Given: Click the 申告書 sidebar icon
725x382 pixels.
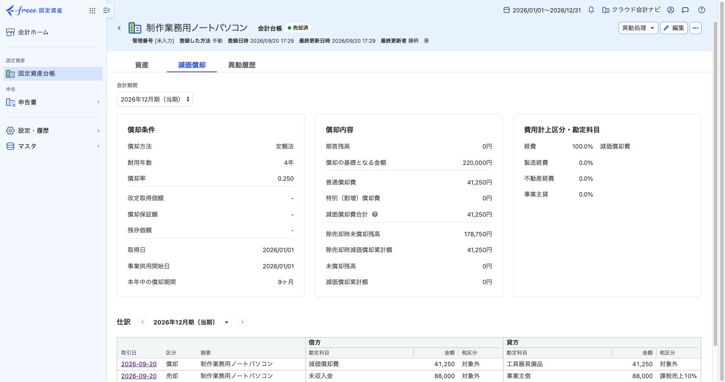Looking at the screenshot, I should 10,102.
